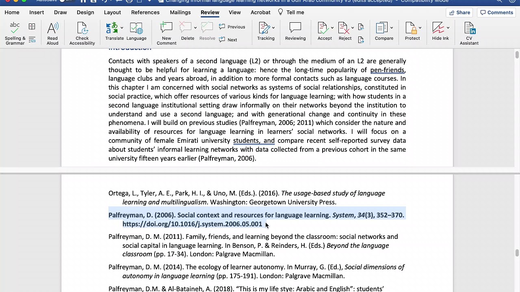Start Read Aloud
Screen dimensions: 520x292
pyautogui.click(x=52, y=33)
